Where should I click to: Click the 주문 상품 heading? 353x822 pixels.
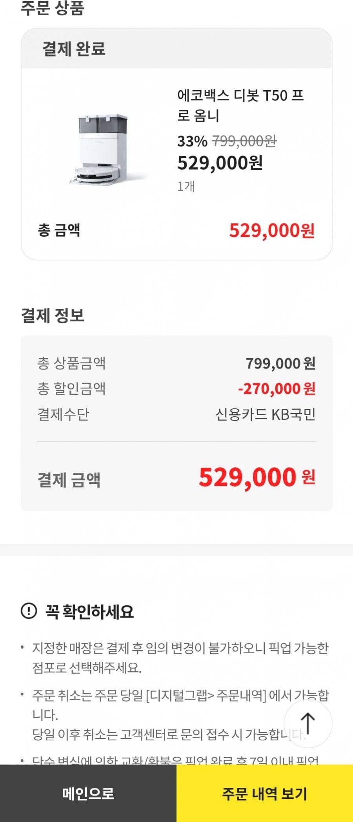53,8
